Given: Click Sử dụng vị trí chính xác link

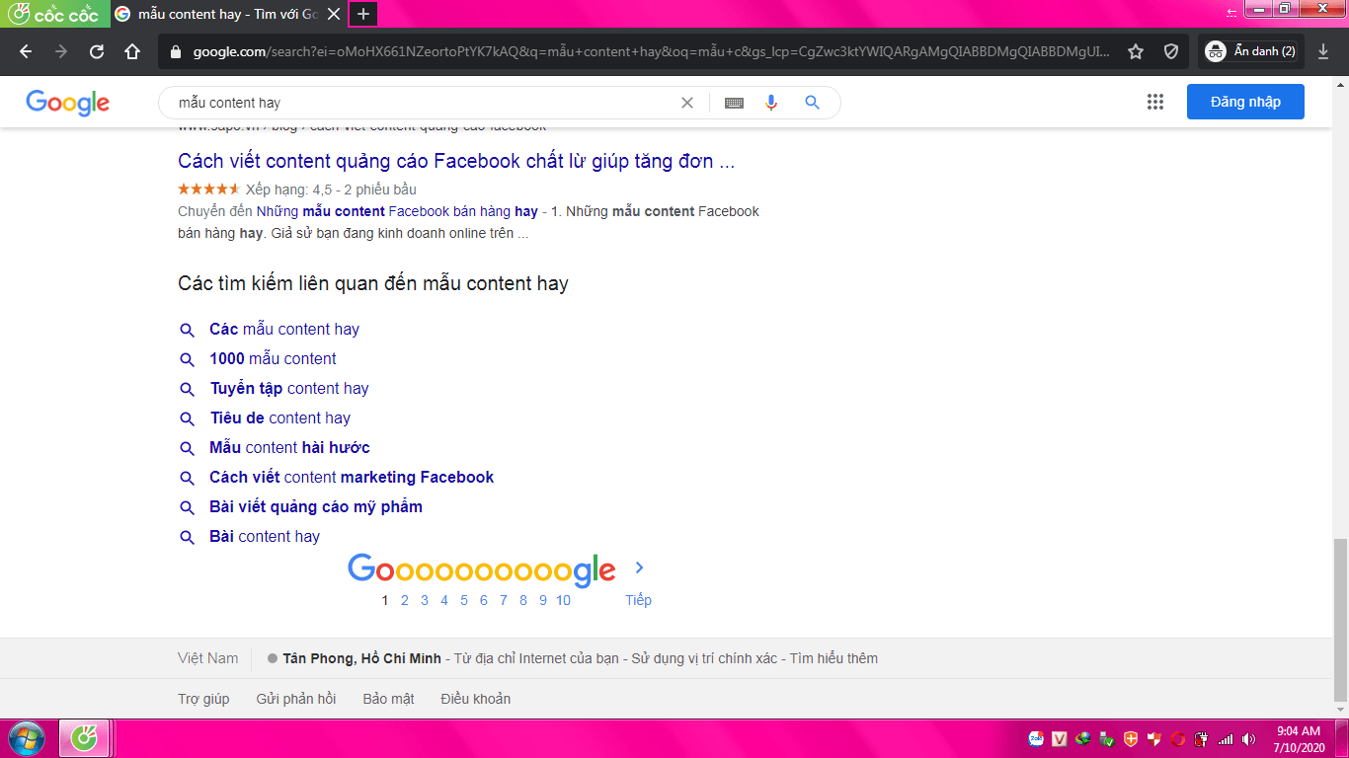Looking at the screenshot, I should (x=704, y=658).
